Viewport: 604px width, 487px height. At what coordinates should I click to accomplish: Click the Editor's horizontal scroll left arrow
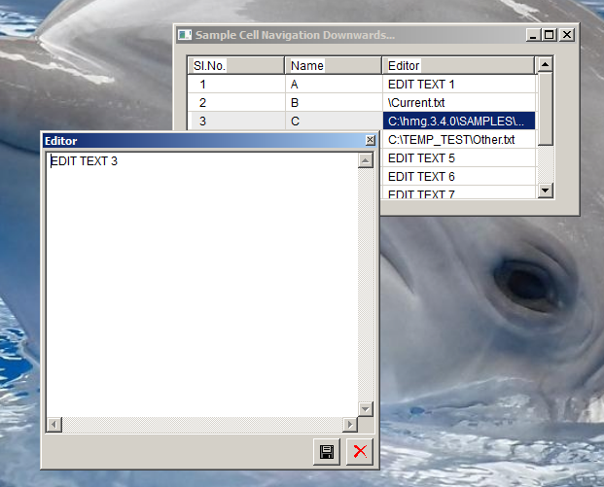click(x=54, y=425)
